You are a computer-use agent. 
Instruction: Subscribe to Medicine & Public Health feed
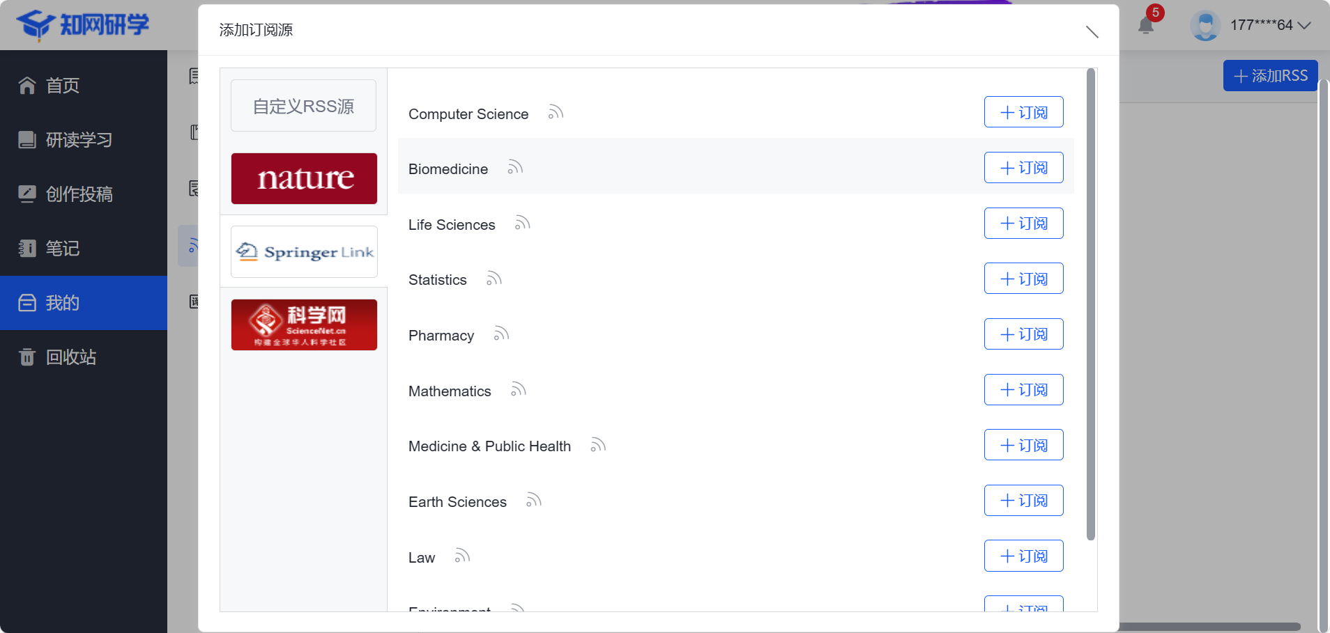pos(1023,445)
